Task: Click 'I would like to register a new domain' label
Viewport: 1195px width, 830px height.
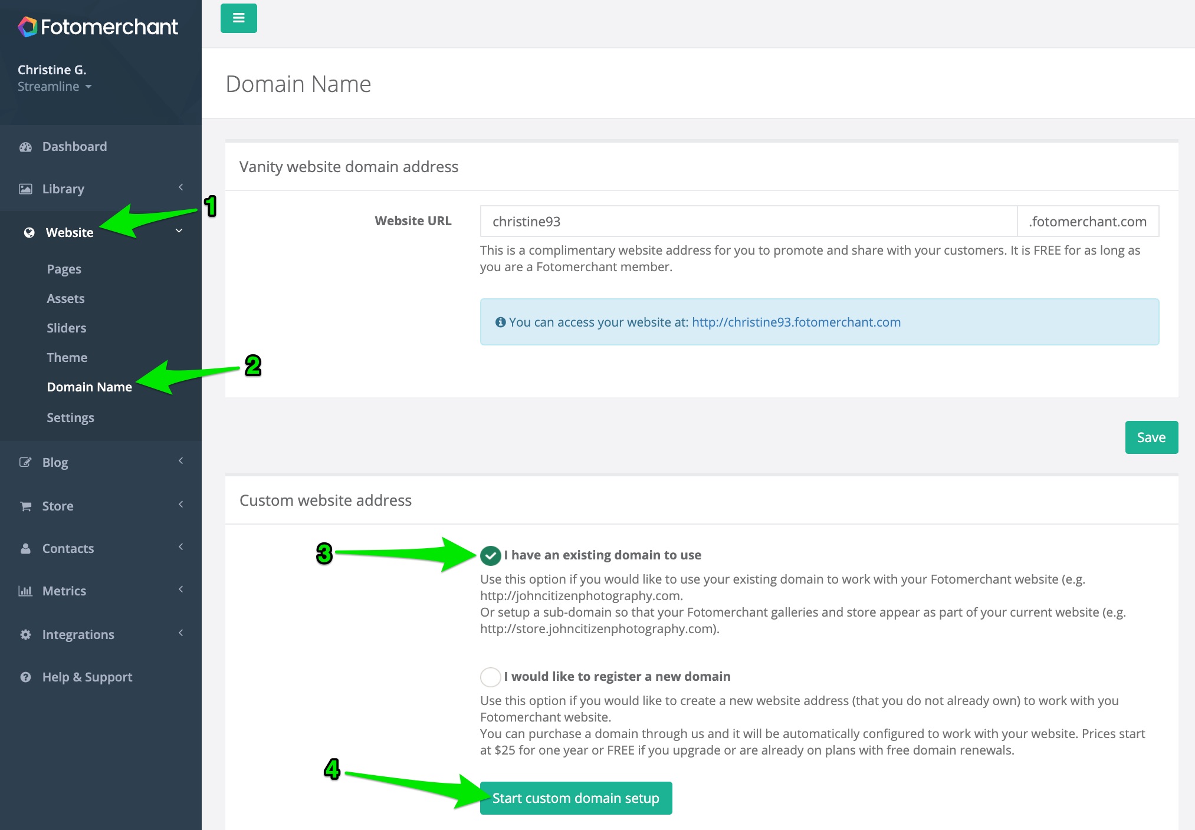Action: point(617,677)
